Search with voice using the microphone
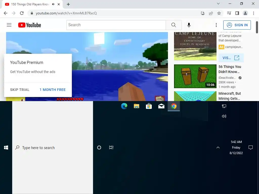259x194 pixels. 189,25
